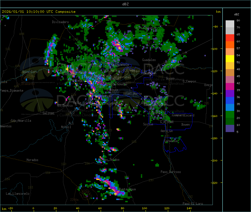Click the 100 km bottom axis label
The image size is (251, 212).
[144, 208]
